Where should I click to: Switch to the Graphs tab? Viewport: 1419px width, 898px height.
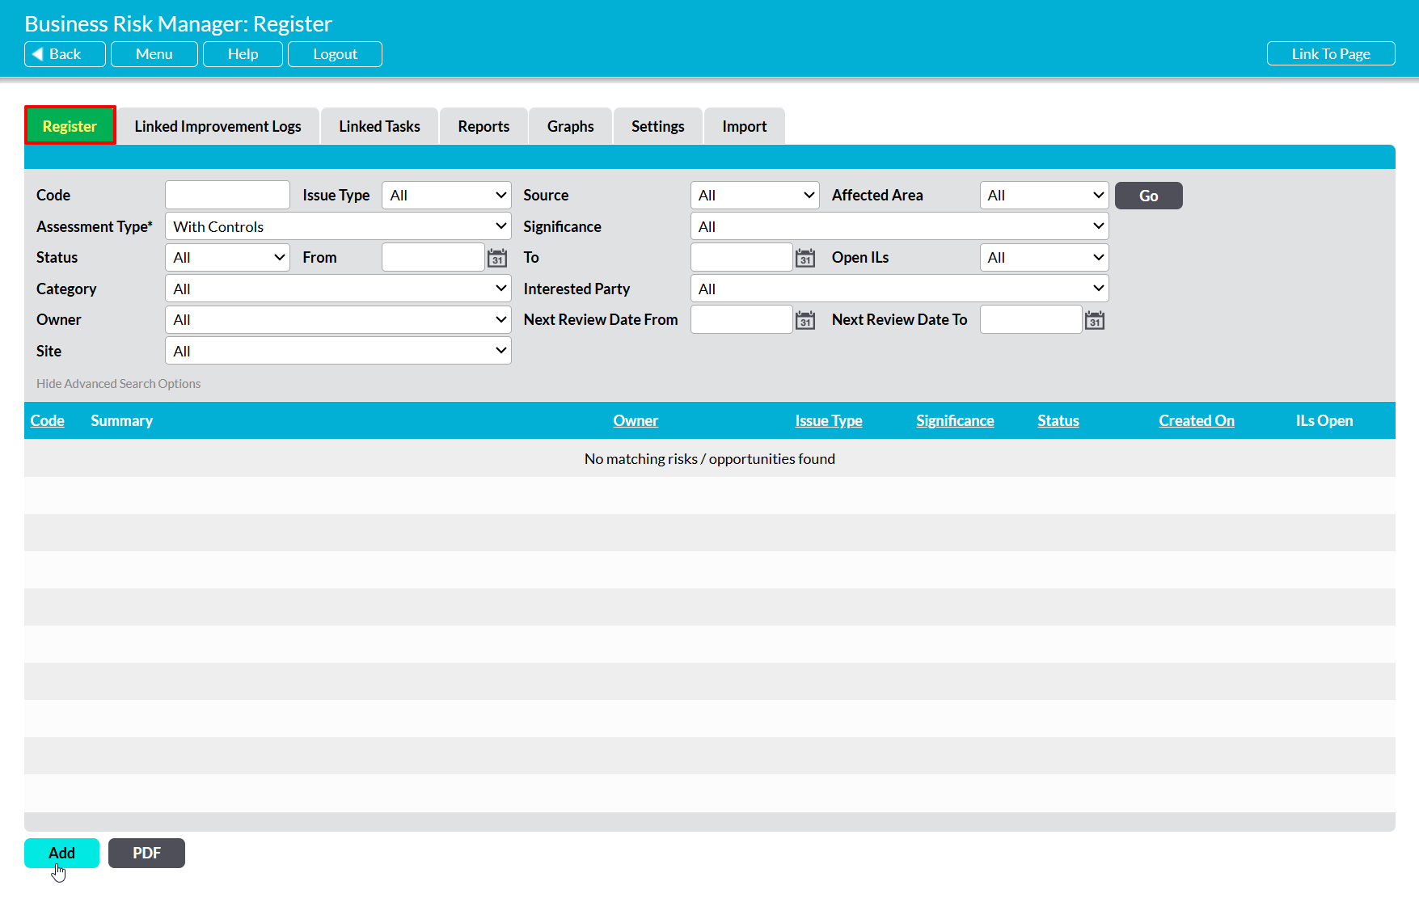[x=571, y=126]
